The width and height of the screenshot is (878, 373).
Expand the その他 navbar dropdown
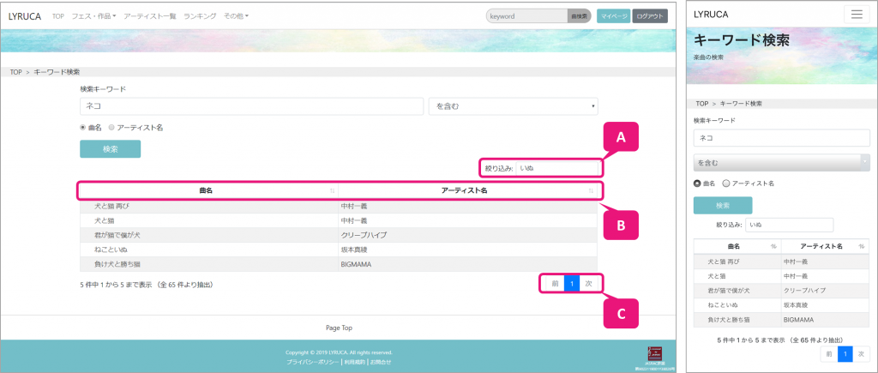click(x=236, y=16)
